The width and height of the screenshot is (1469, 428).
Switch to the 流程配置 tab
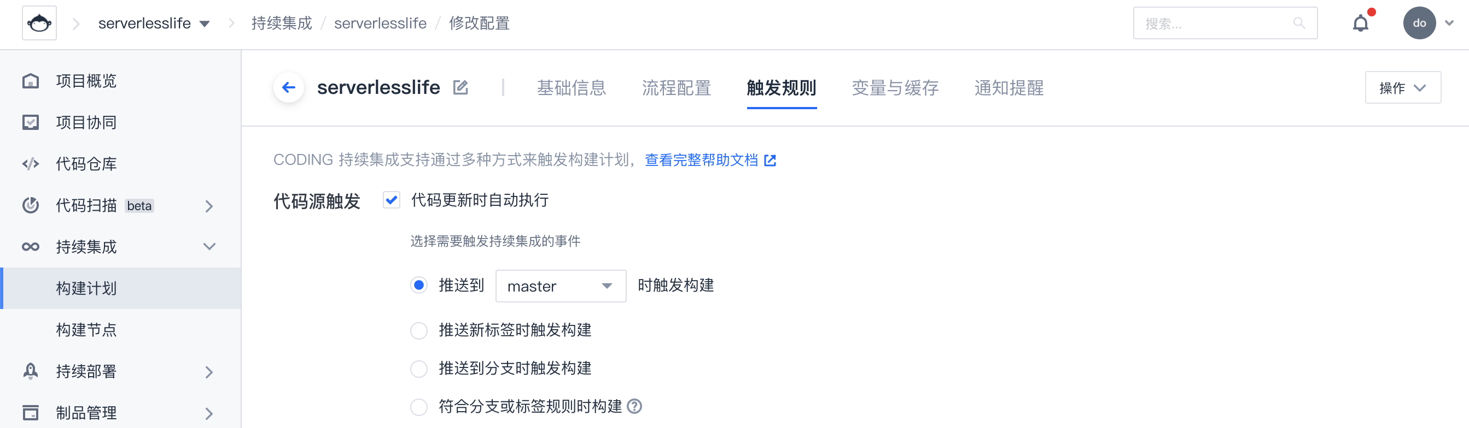[677, 88]
